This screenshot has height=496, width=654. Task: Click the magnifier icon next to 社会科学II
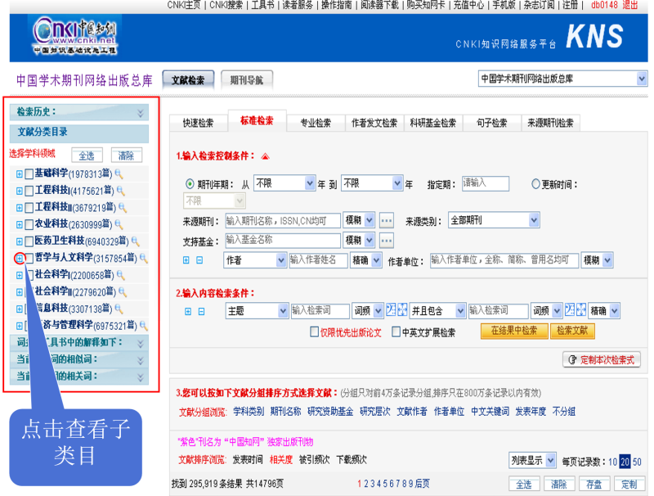pos(123,292)
